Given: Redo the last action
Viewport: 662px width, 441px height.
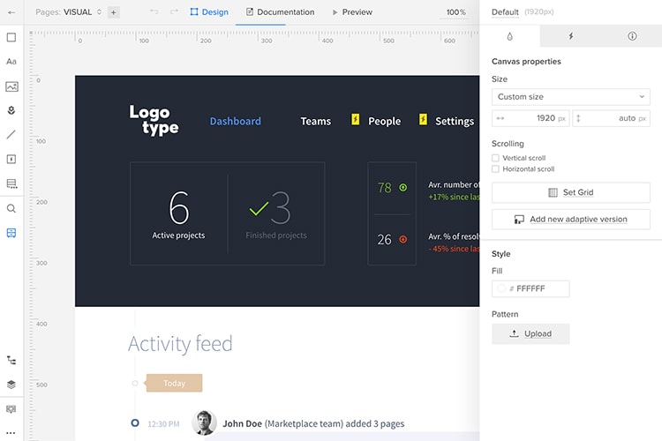Looking at the screenshot, I should [174, 11].
